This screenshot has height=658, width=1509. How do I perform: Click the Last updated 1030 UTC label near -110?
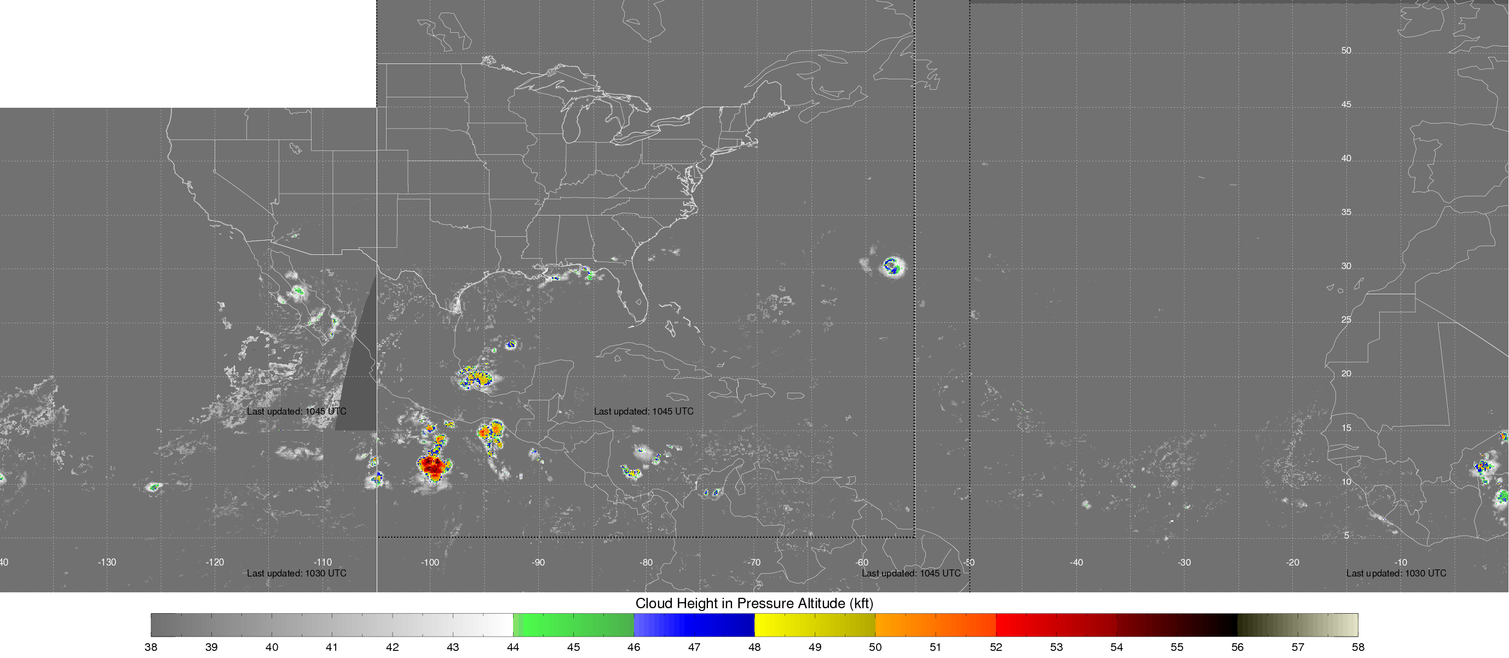(296, 573)
